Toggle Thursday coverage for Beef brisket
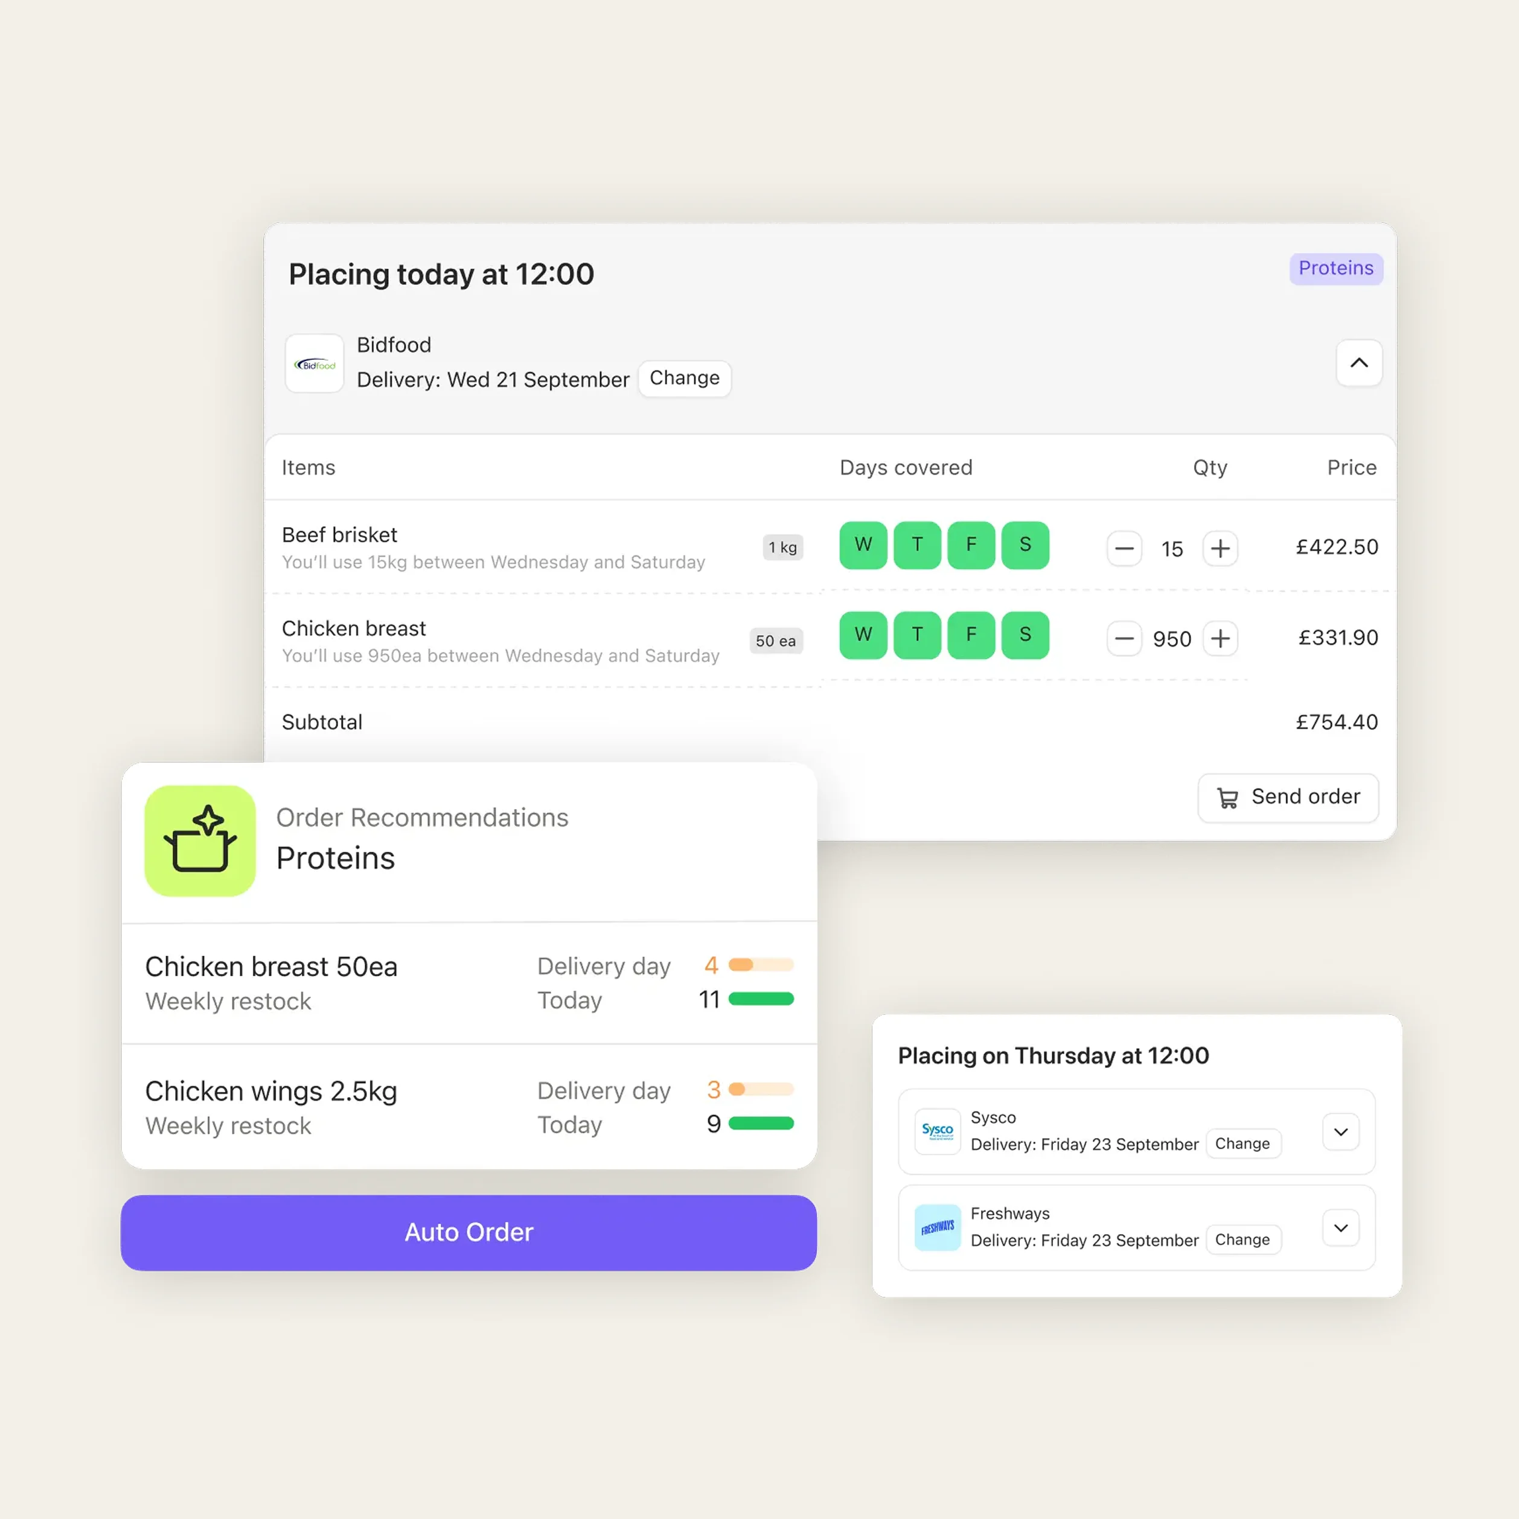The width and height of the screenshot is (1519, 1519). click(918, 545)
